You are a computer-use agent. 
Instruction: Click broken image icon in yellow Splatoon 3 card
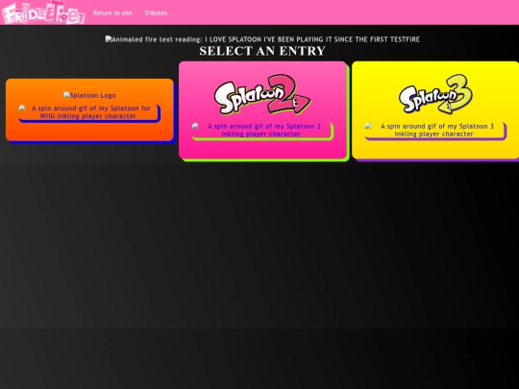[368, 126]
